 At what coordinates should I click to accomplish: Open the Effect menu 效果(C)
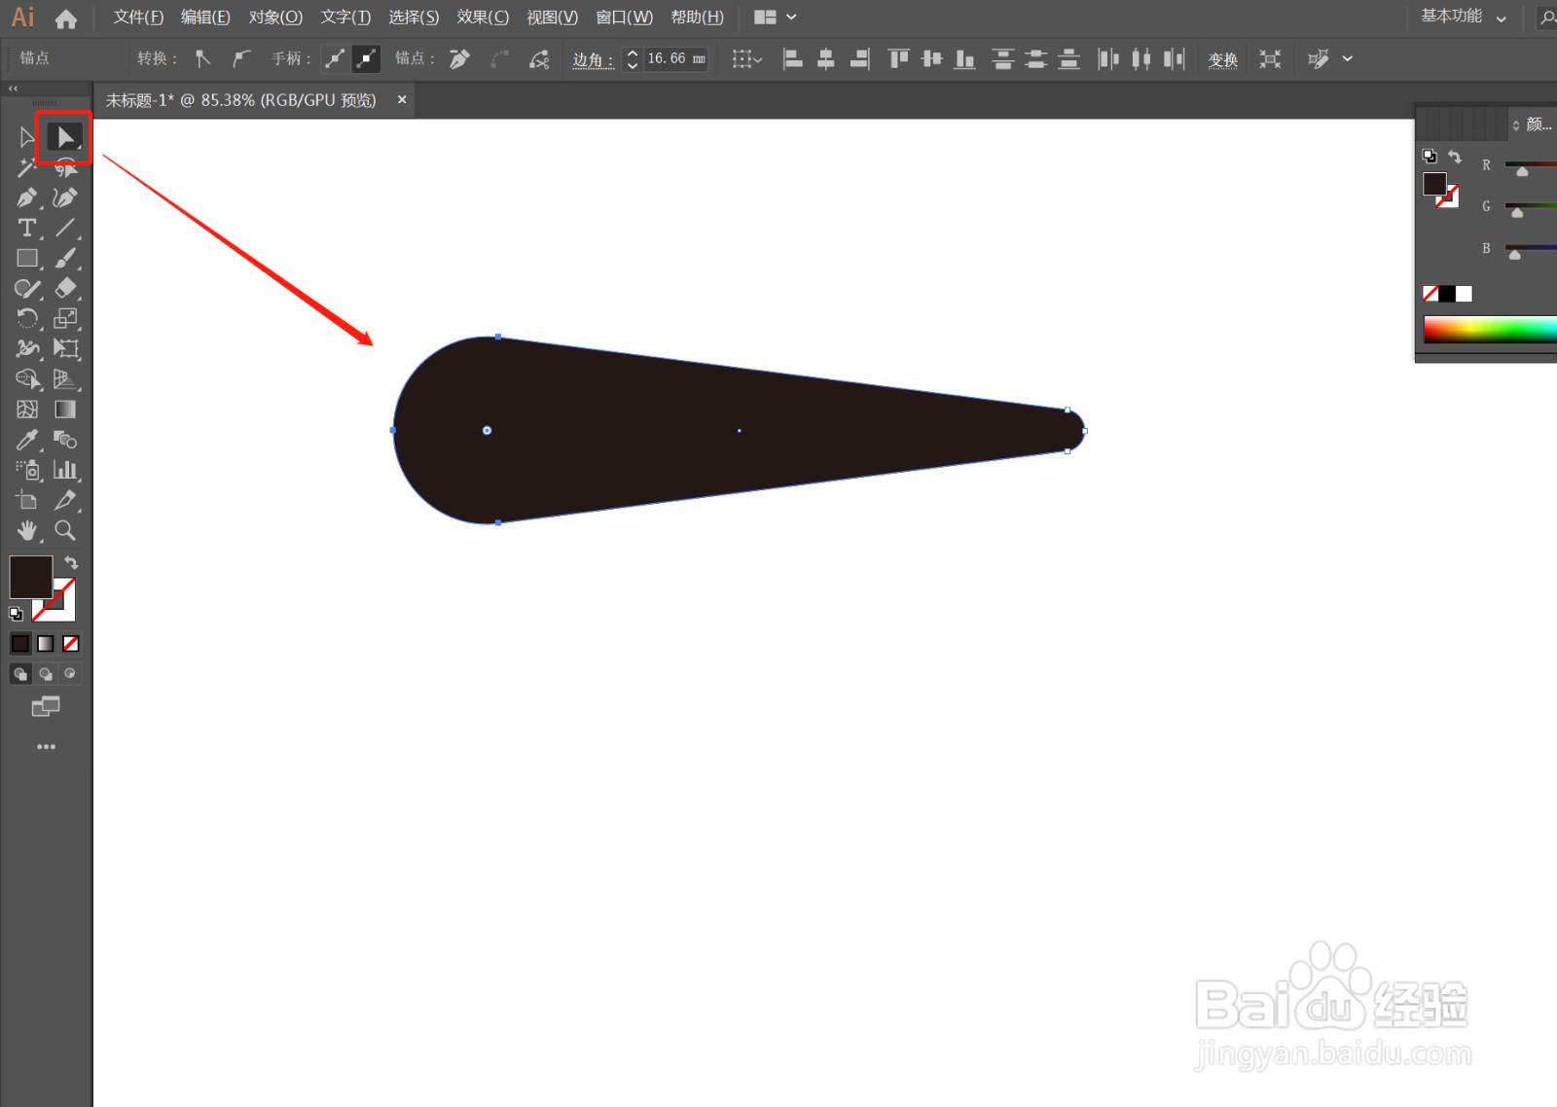point(483,18)
